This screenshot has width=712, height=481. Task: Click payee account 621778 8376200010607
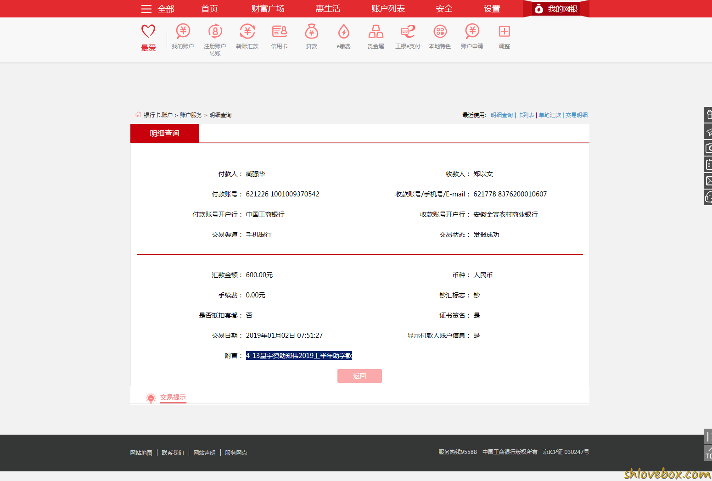click(x=510, y=194)
